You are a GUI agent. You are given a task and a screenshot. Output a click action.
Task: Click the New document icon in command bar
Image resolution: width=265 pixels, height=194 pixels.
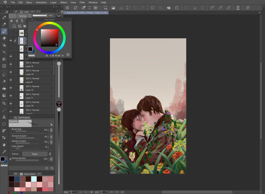click(105, 8)
